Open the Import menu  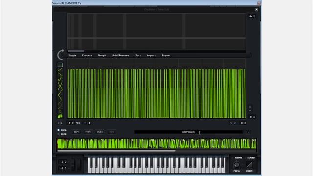click(151, 55)
